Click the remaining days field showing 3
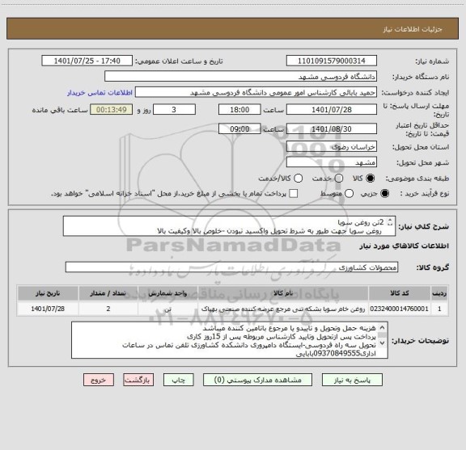Screen dimensions: 466x450 [x=174, y=110]
